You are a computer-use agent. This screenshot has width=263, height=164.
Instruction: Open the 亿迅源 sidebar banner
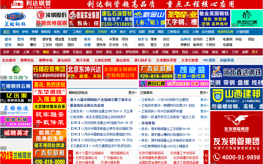[x=16, y=98]
